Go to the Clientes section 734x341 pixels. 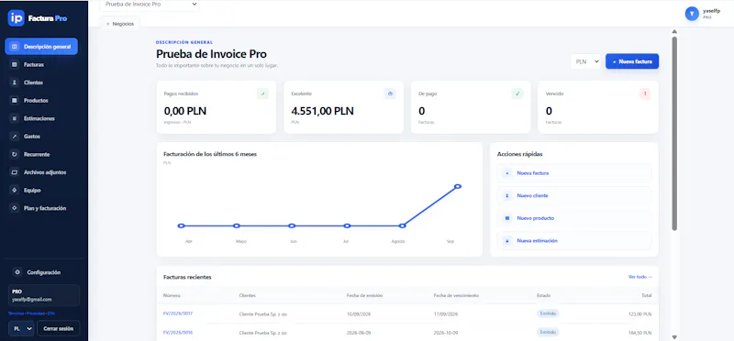click(41, 82)
